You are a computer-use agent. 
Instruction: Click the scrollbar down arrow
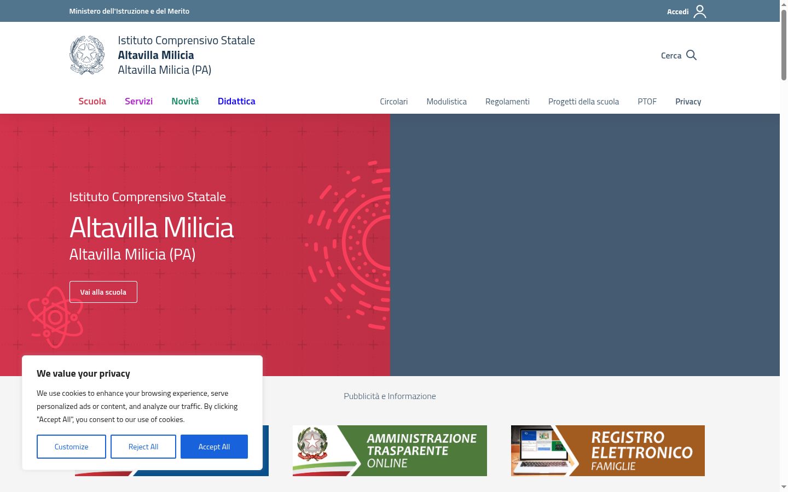(784, 487)
